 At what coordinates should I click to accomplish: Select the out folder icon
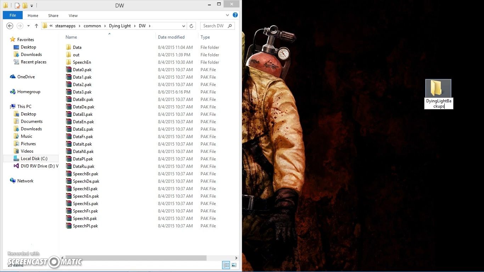click(69, 55)
